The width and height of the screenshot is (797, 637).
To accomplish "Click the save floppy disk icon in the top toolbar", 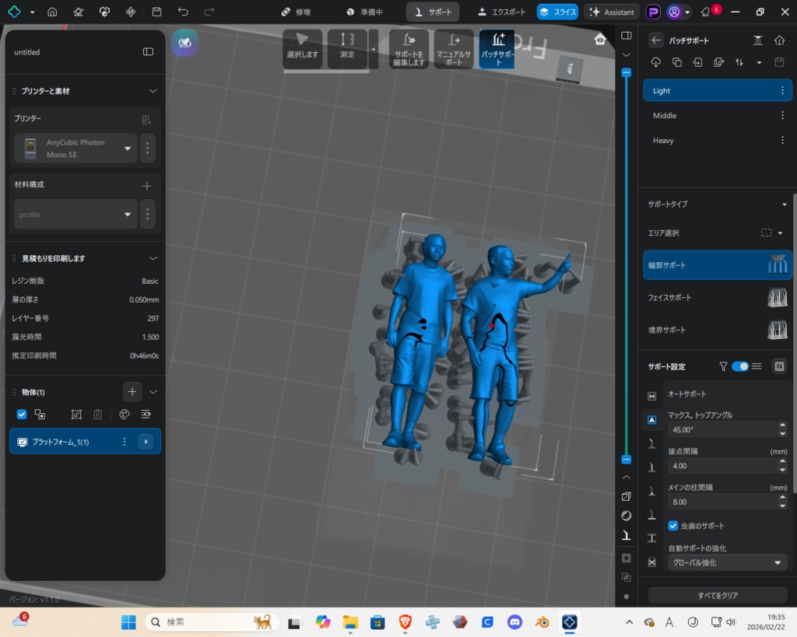I will (157, 12).
